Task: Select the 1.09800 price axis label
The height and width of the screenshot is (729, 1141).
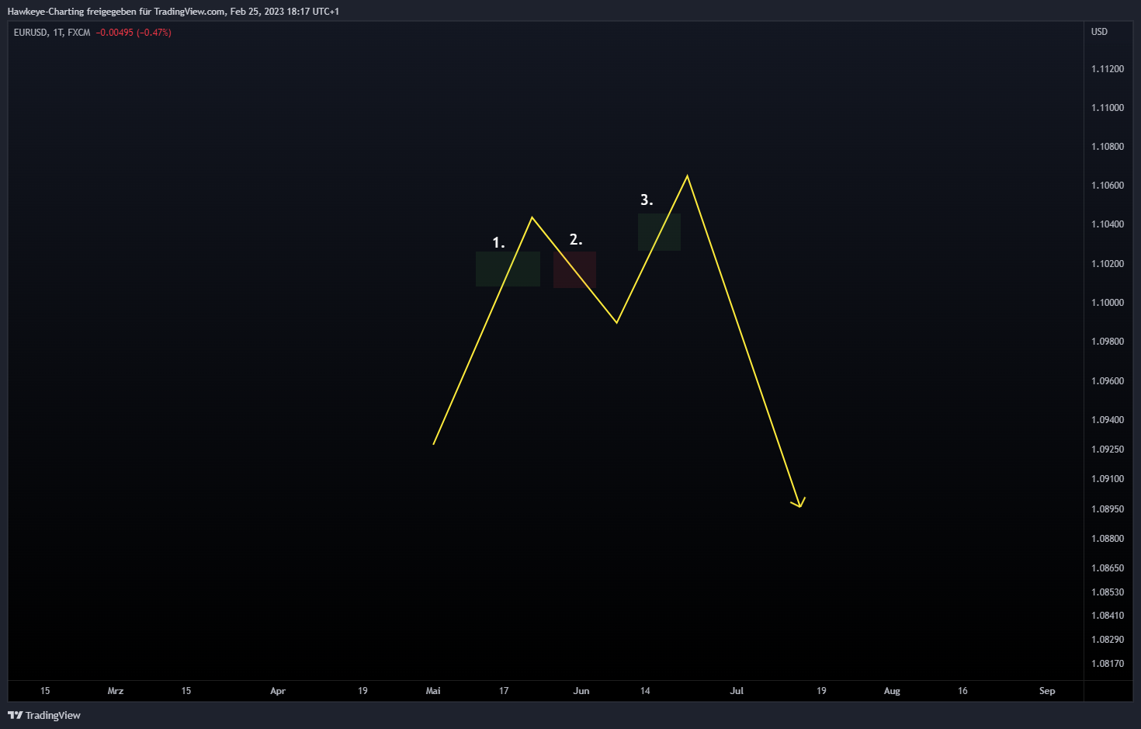Action: (1108, 342)
